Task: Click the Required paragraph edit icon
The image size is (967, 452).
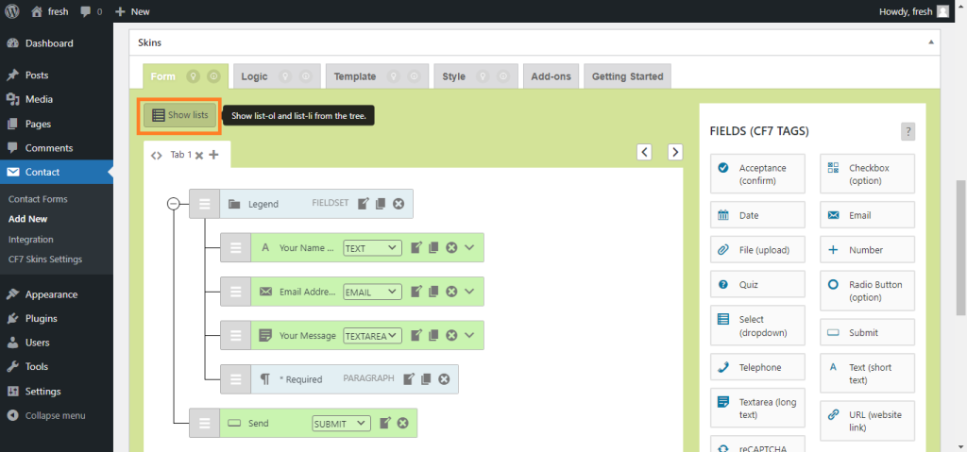Action: click(409, 379)
